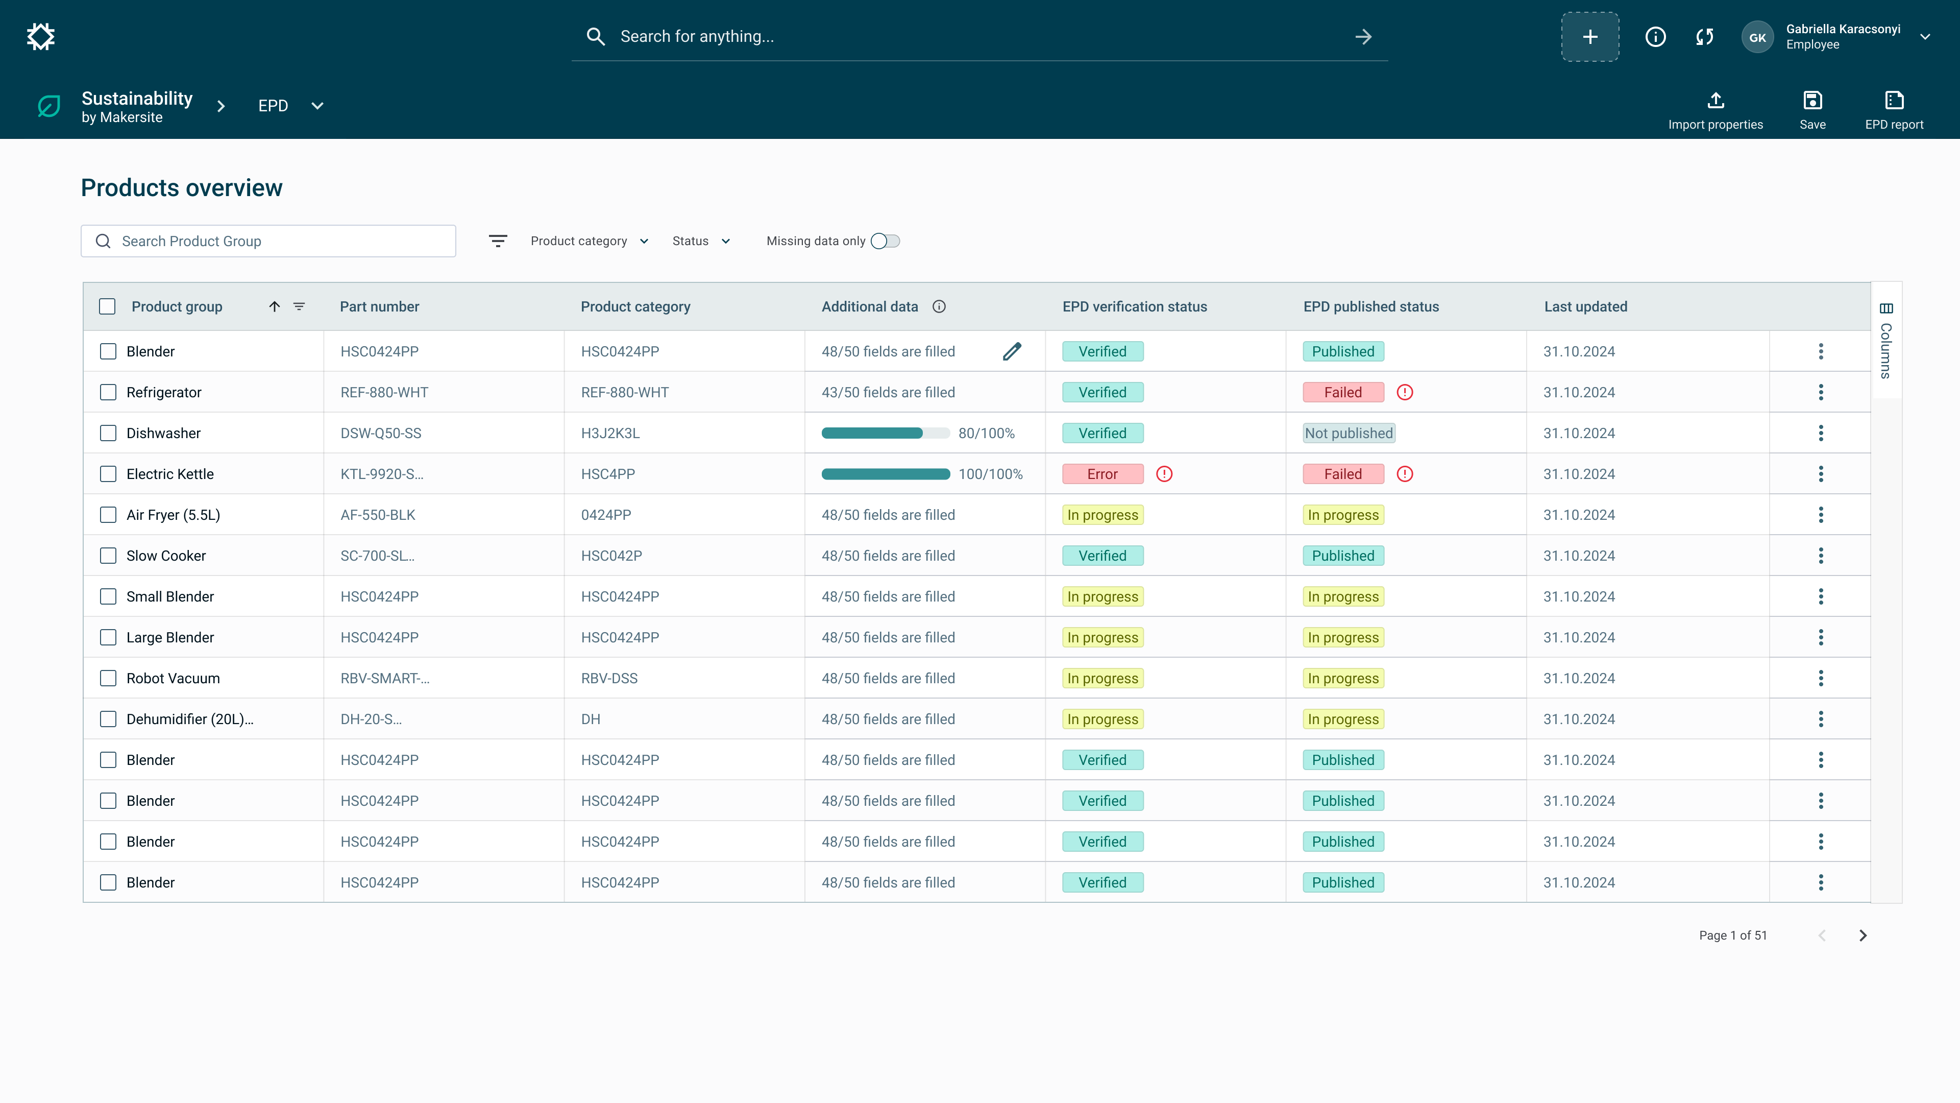The image size is (1960, 1103).
Task: Click the sync refresh icon in top bar
Action: coord(1704,37)
